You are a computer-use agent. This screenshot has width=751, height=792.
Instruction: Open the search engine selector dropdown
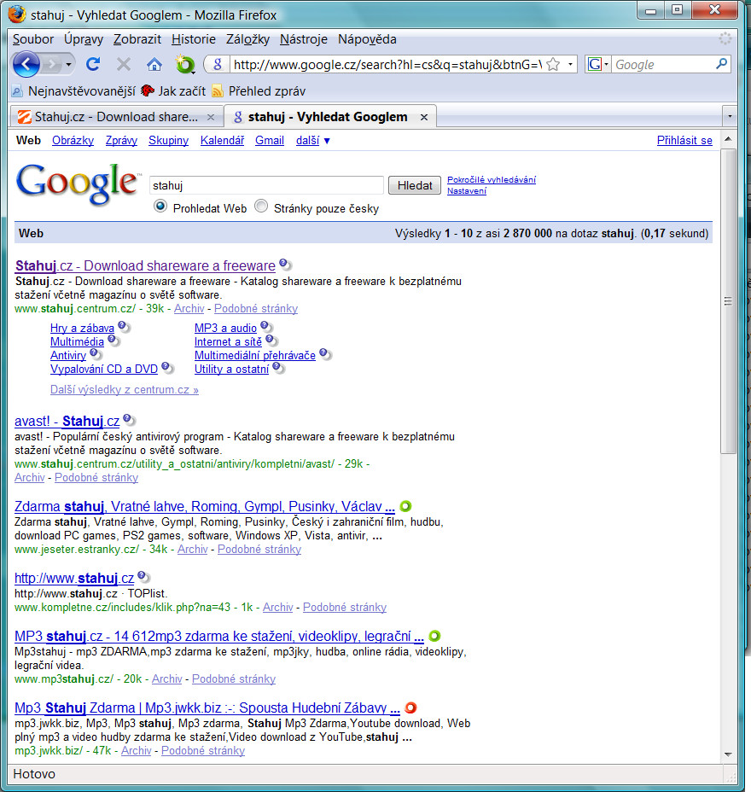pos(598,64)
